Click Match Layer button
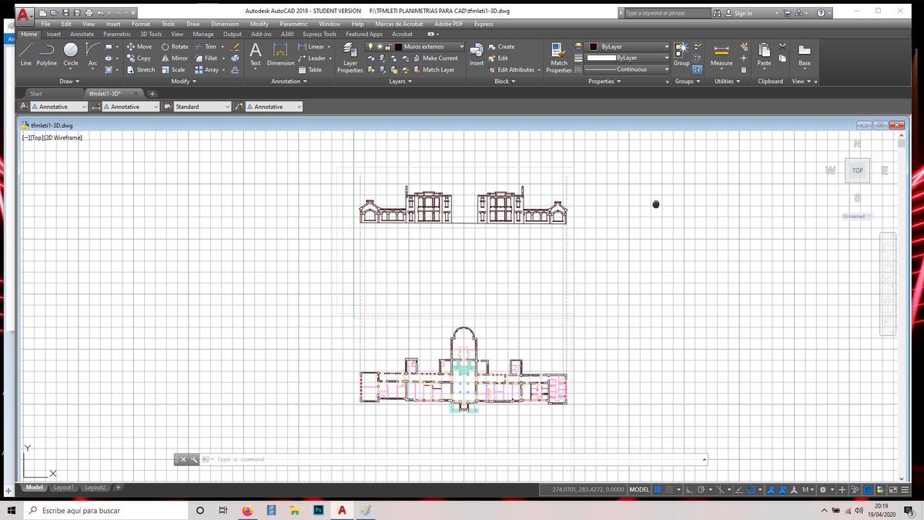The image size is (924, 520). (x=433, y=69)
